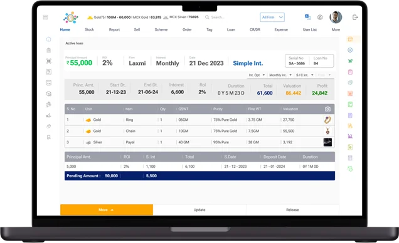
Task: Open the Order tab
Action: (187, 29)
